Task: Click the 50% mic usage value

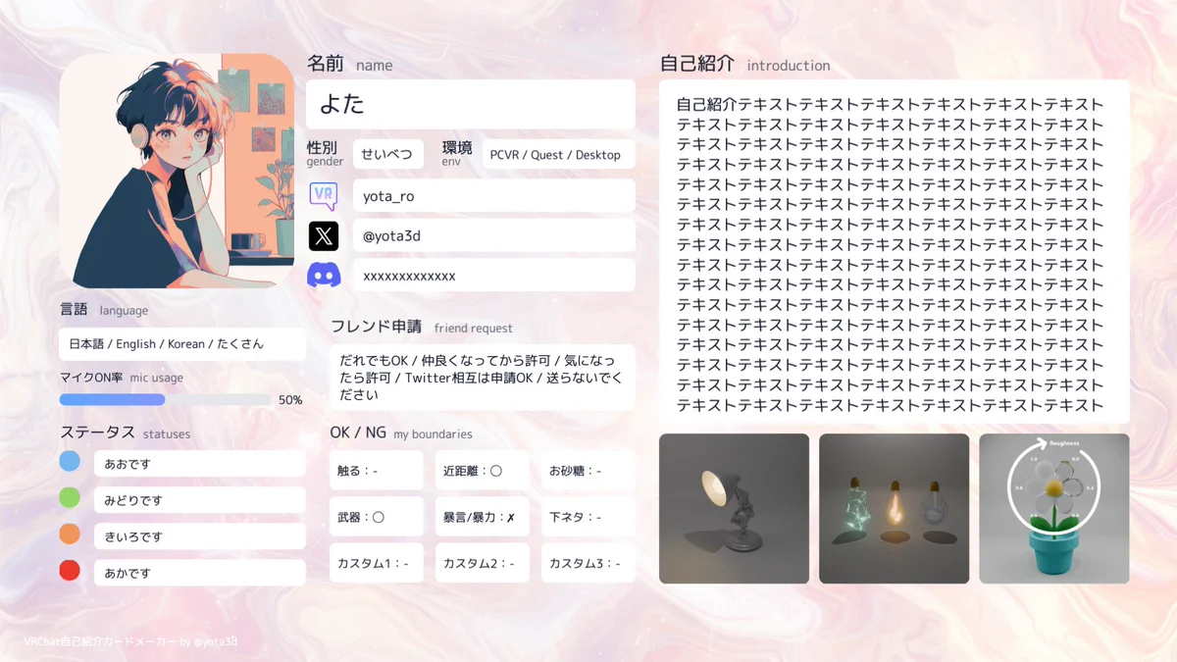Action: pos(290,400)
